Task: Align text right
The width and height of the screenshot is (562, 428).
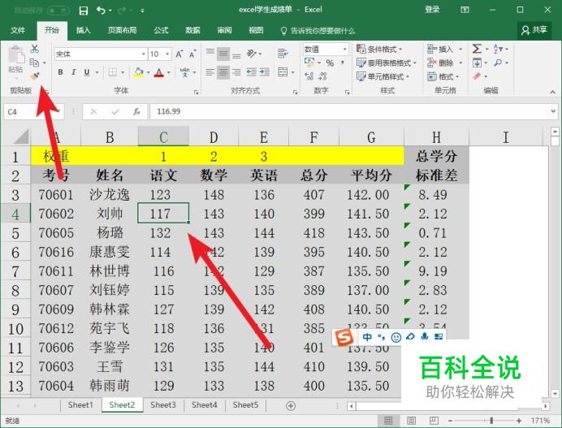Action: 236,72
